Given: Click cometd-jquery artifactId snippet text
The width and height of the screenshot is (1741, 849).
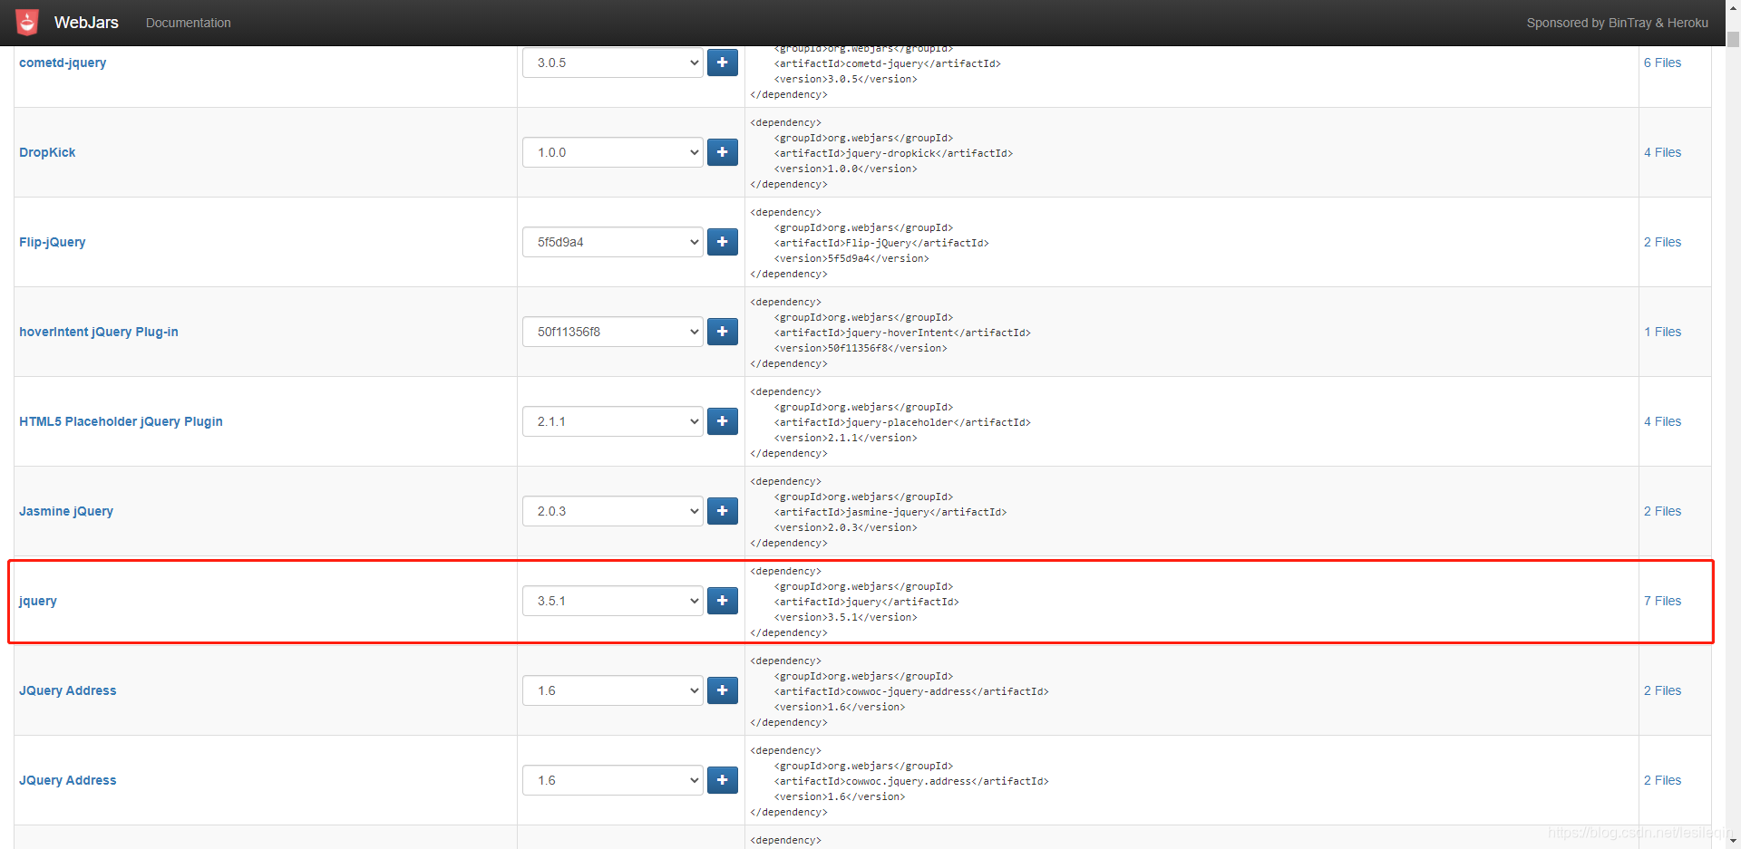Looking at the screenshot, I should (x=887, y=63).
